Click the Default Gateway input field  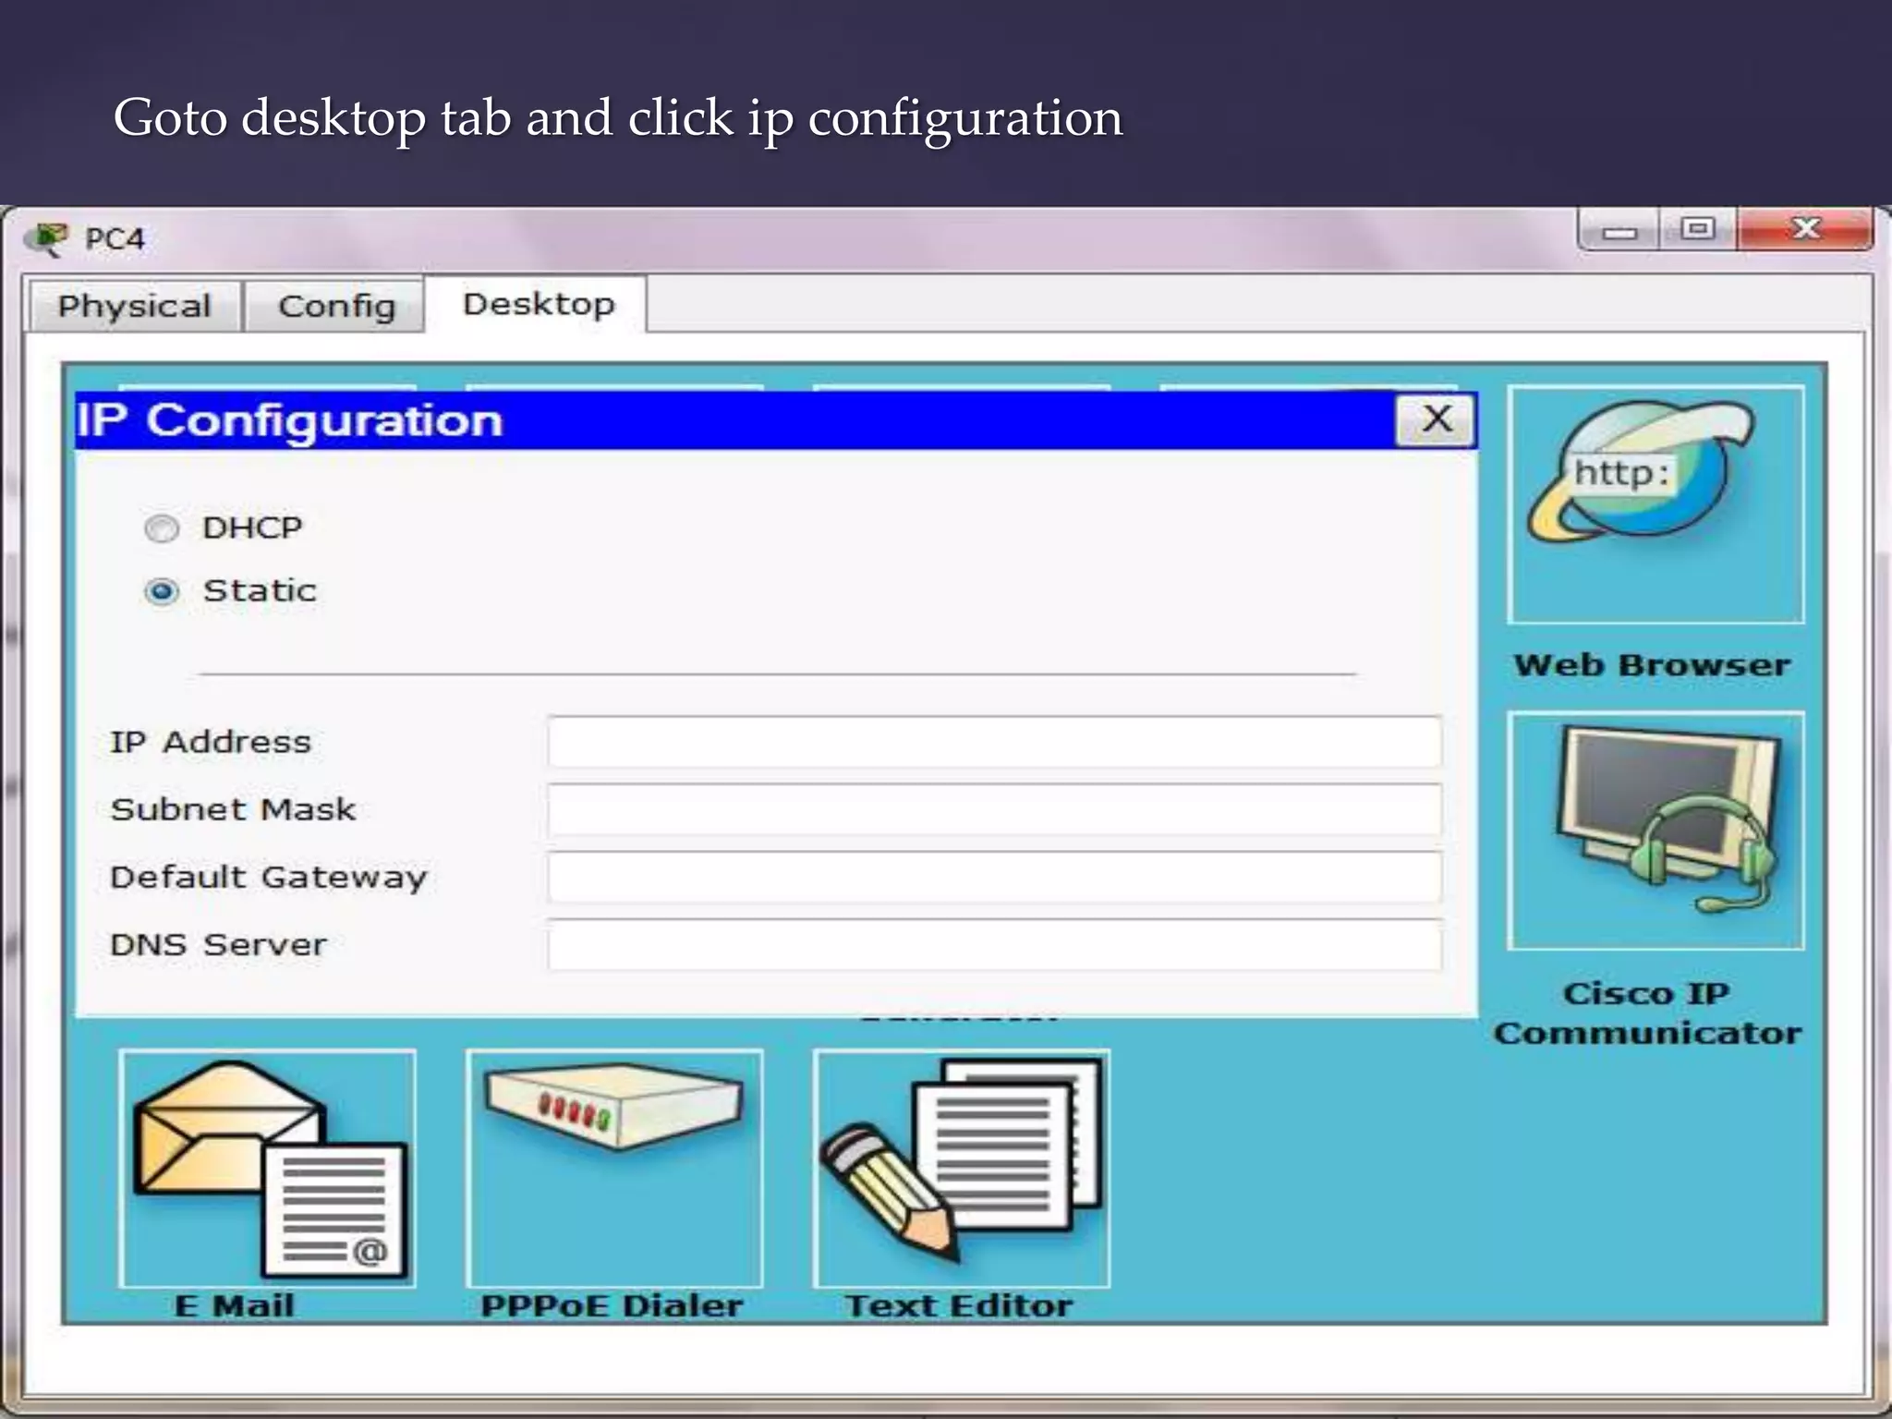coord(993,878)
